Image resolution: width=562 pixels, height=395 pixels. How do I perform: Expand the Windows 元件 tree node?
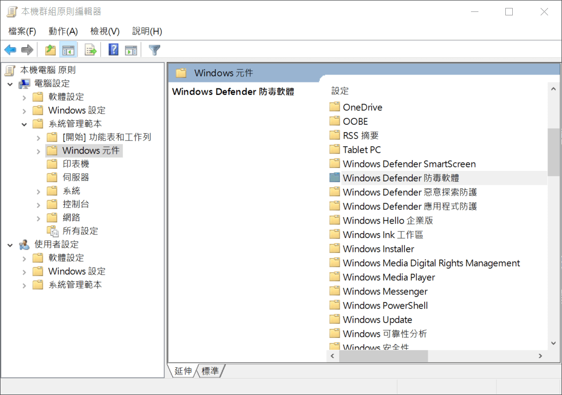(38, 152)
